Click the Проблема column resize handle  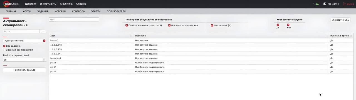point(326,36)
